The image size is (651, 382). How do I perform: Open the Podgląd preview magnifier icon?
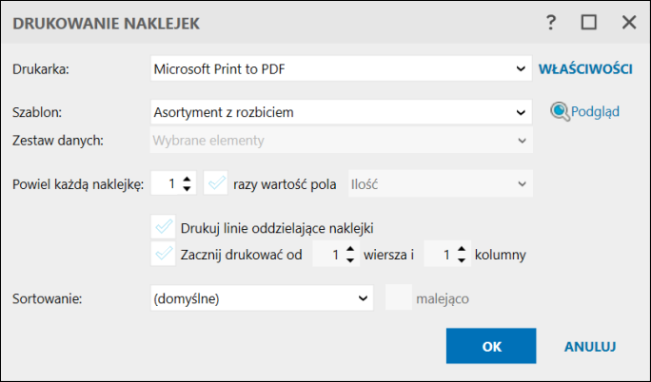(x=560, y=111)
